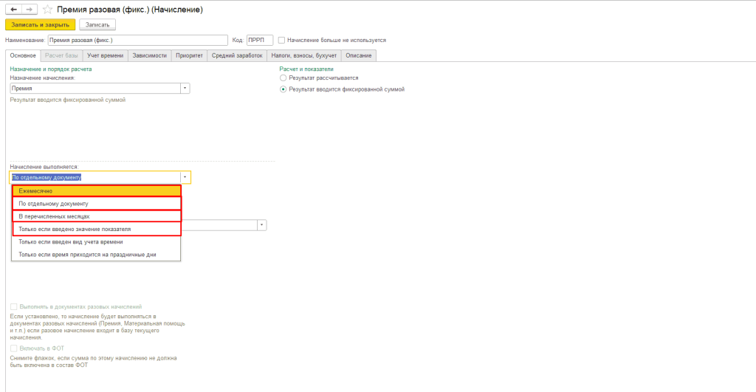Mark form as favorite with star icon

click(48, 10)
